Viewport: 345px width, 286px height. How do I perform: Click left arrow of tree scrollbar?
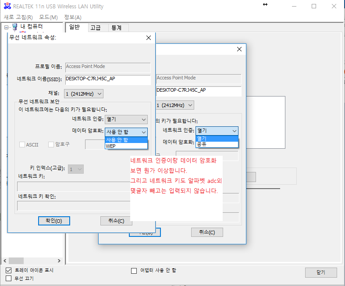coord(5,261)
